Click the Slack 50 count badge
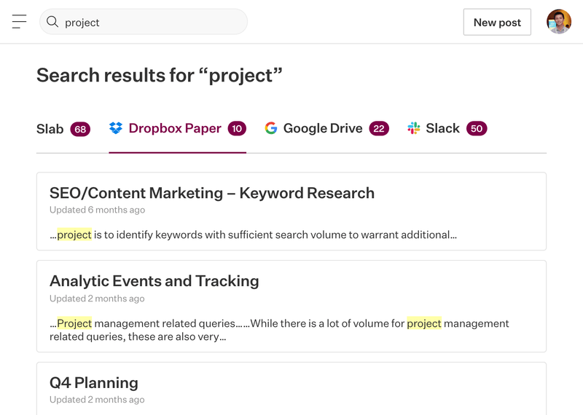 click(x=477, y=129)
